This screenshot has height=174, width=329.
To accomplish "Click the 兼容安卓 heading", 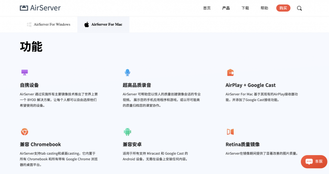I will [x=132, y=145].
